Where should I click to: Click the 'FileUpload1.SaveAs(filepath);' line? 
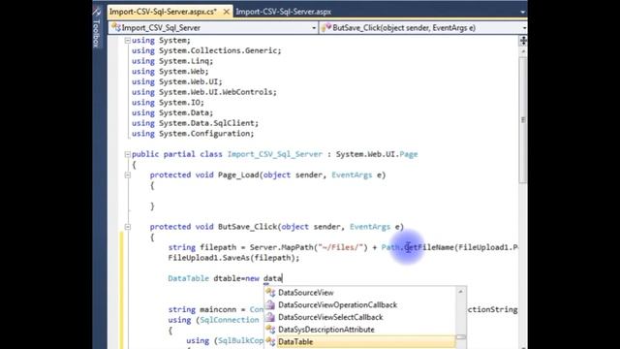[x=233, y=258]
